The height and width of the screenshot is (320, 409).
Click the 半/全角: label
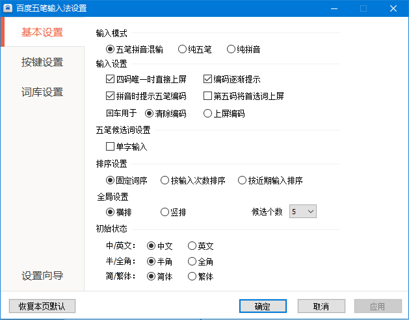pos(121,261)
